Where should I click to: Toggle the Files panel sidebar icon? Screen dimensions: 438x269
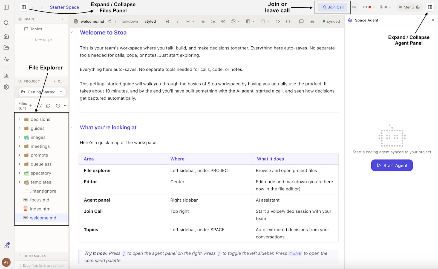click(x=24, y=7)
